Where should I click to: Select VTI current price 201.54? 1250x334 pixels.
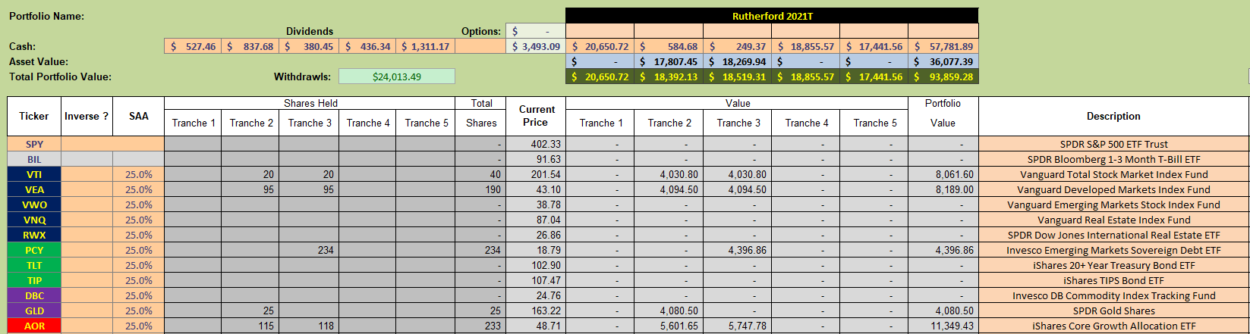click(536, 174)
